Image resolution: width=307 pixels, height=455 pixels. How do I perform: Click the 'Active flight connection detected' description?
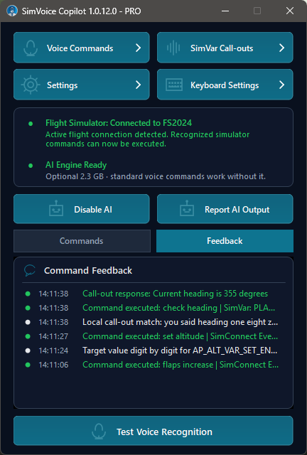[x=147, y=139]
